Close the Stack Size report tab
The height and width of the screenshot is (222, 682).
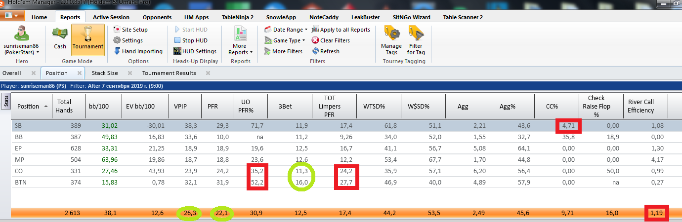(130, 73)
